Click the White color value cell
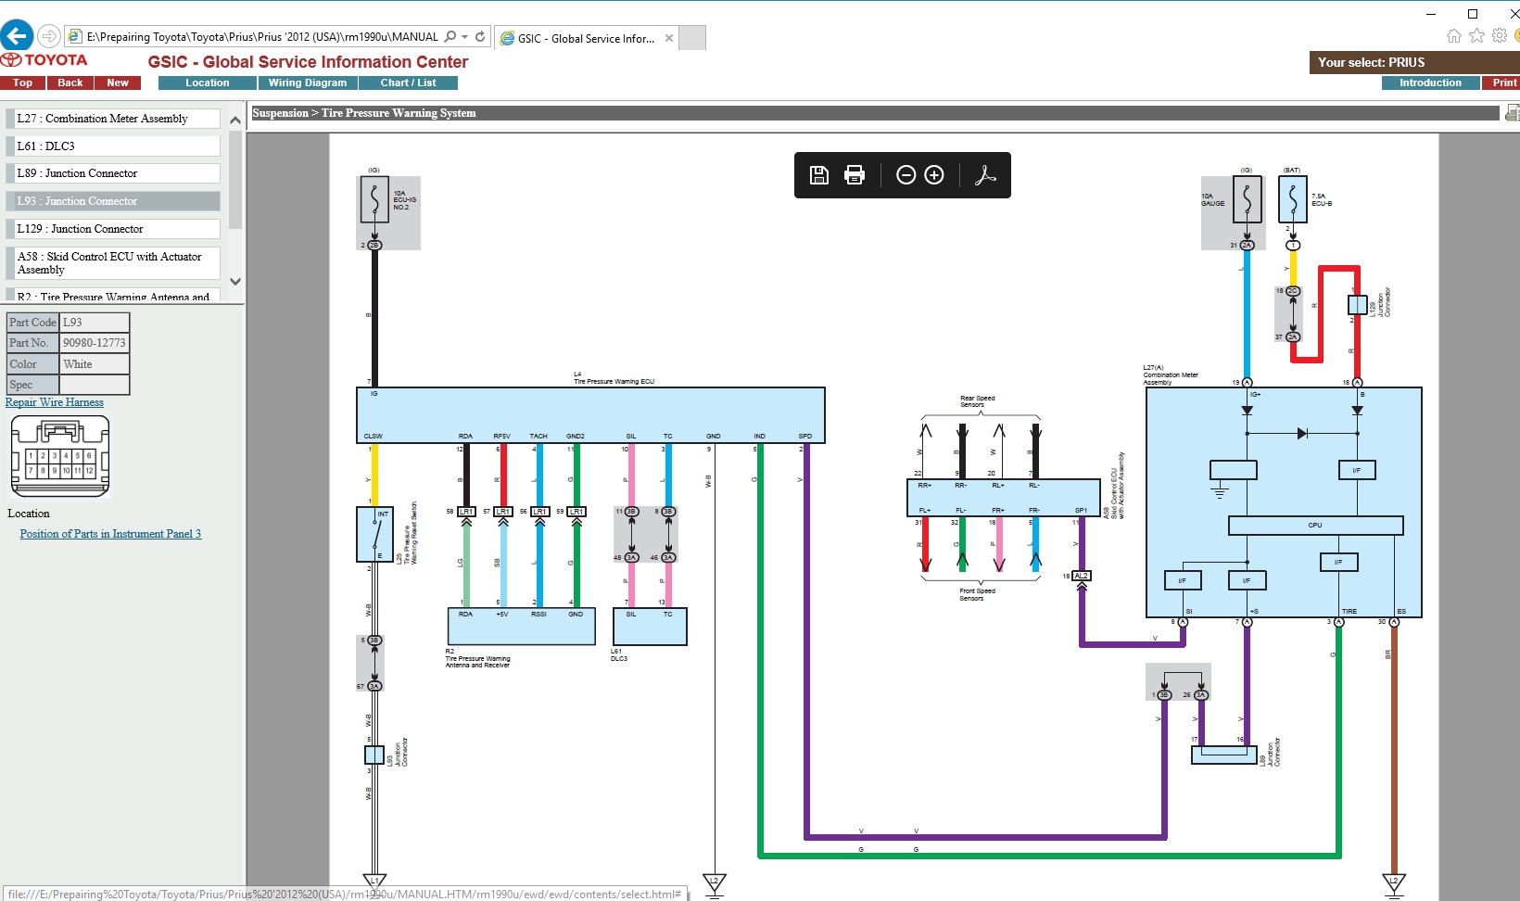 tap(94, 364)
